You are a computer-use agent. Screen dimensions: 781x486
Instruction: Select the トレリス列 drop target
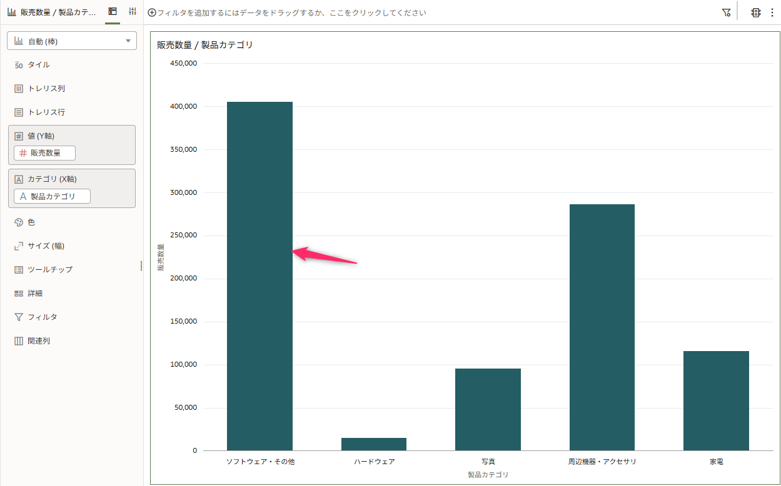coord(72,89)
